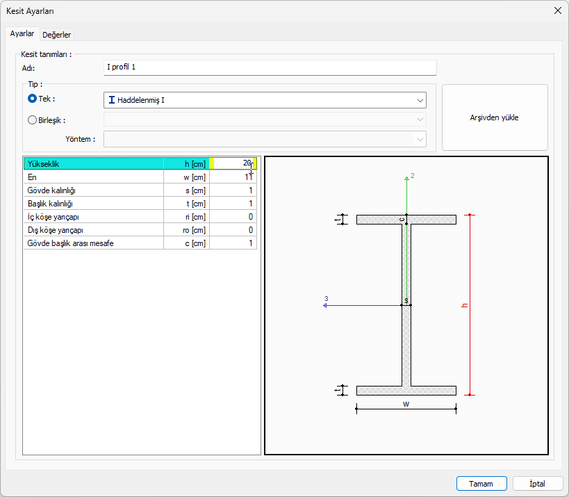Select the En width value cell
The width and height of the screenshot is (569, 497).
[233, 177]
